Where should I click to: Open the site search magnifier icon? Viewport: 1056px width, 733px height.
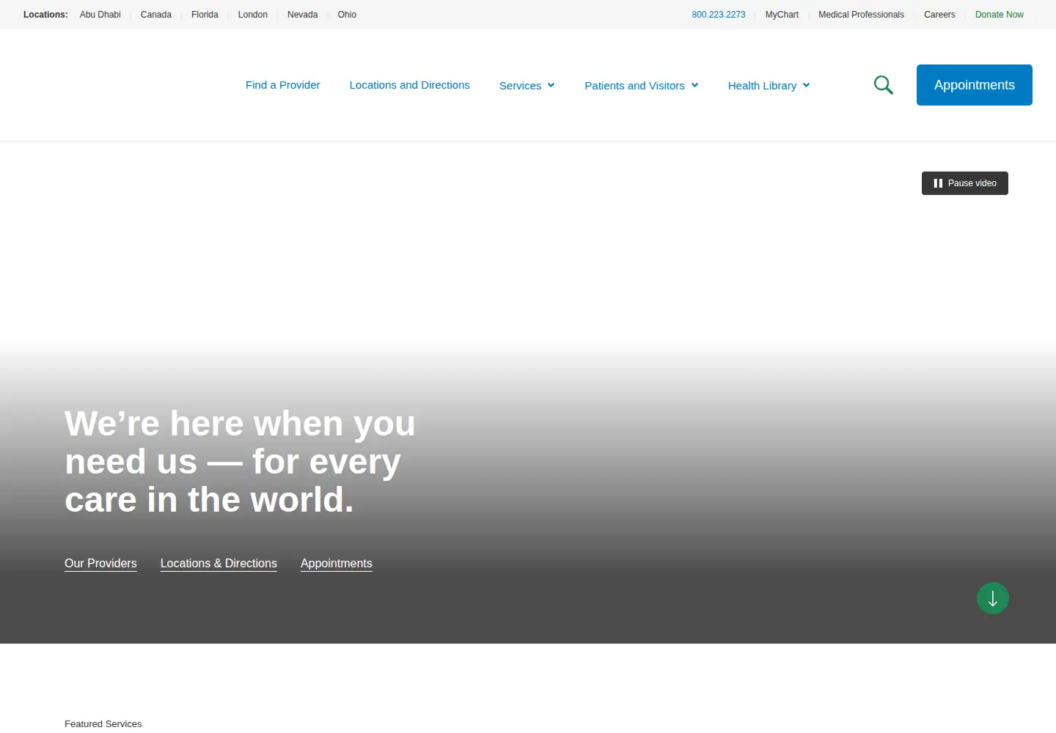(884, 85)
